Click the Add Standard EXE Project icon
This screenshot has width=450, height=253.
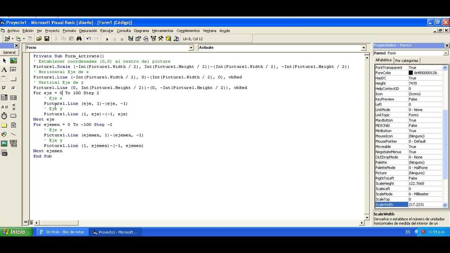(7, 39)
